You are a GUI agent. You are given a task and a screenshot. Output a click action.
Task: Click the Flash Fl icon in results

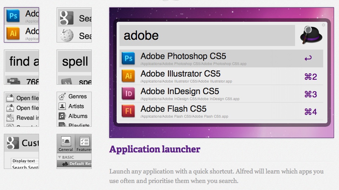[x=128, y=111]
